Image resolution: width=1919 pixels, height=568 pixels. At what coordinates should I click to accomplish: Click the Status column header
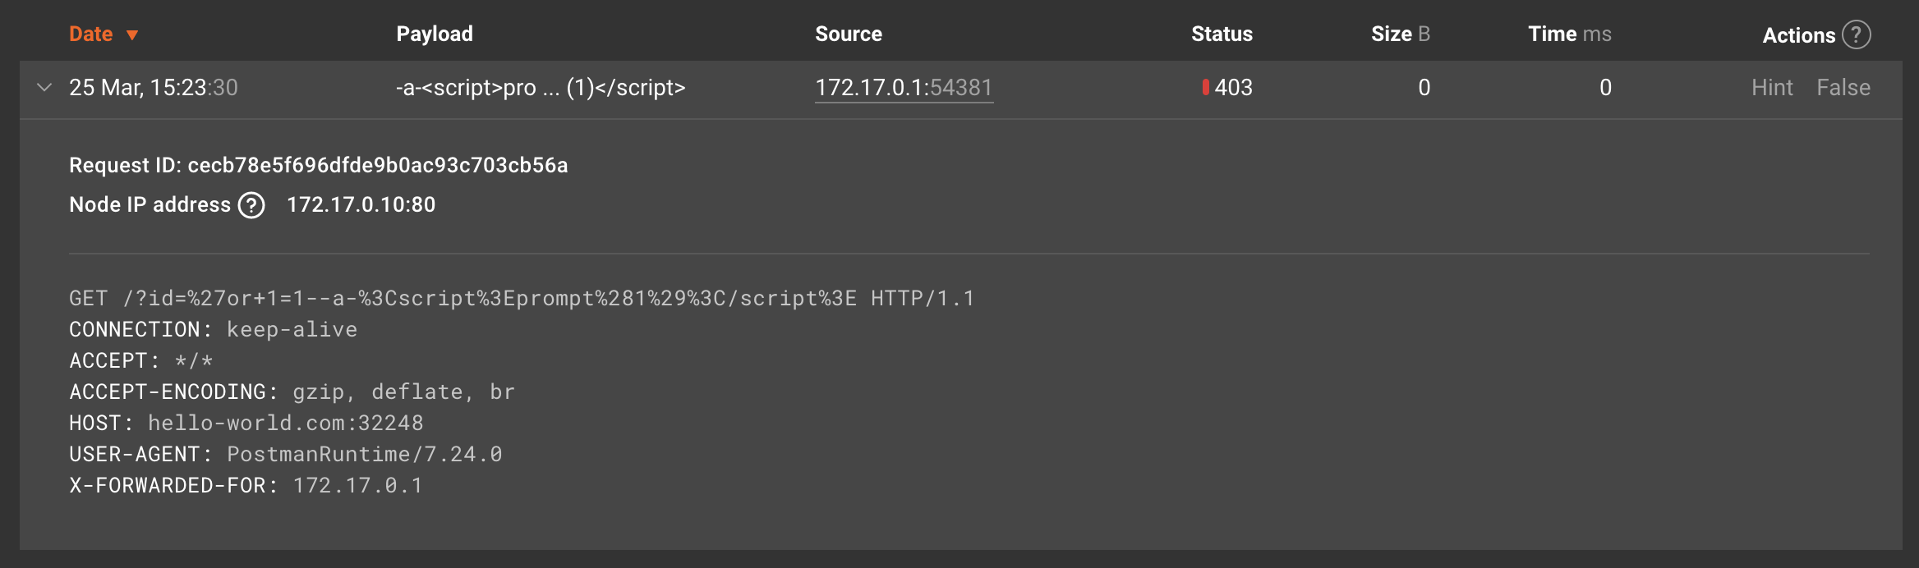(1222, 34)
